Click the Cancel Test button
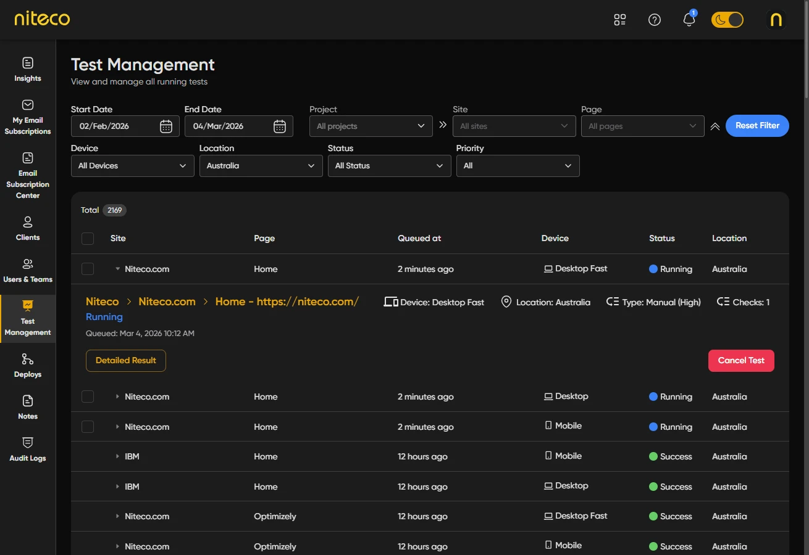 click(740, 361)
